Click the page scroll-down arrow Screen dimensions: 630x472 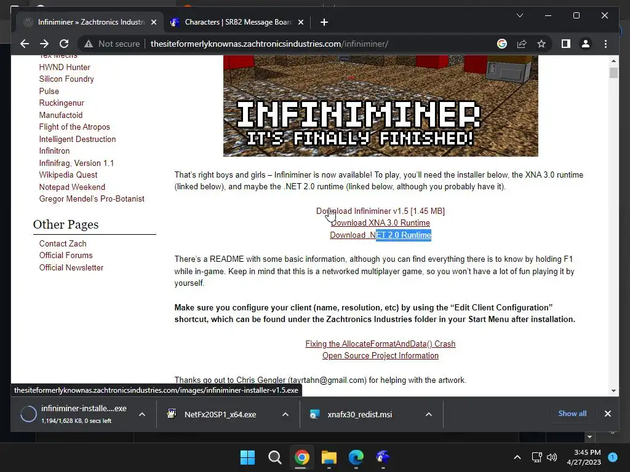point(613,390)
